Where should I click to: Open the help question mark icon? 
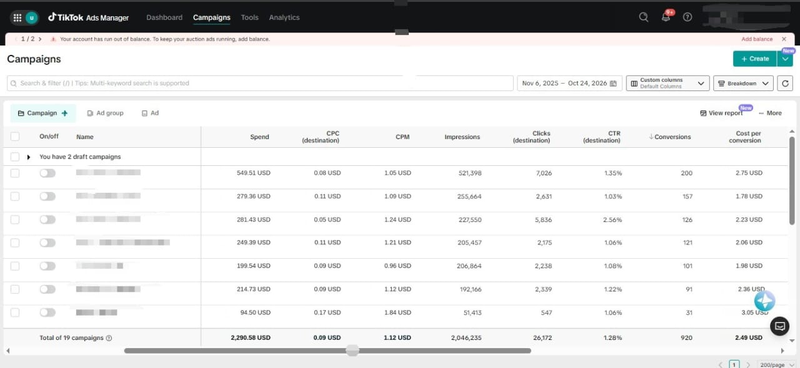click(x=687, y=17)
